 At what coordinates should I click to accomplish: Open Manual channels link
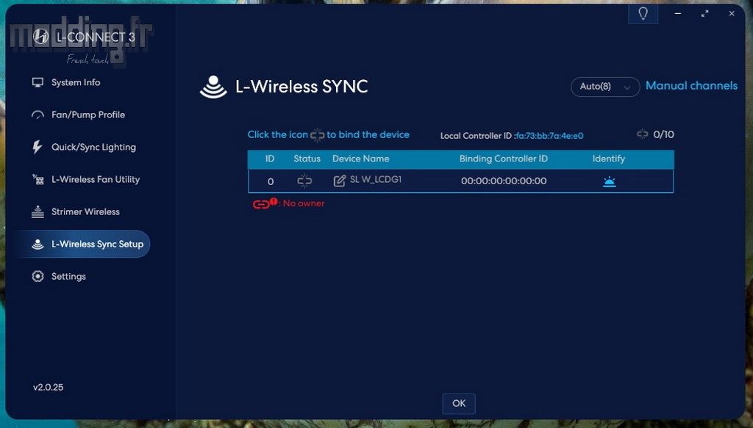click(691, 86)
